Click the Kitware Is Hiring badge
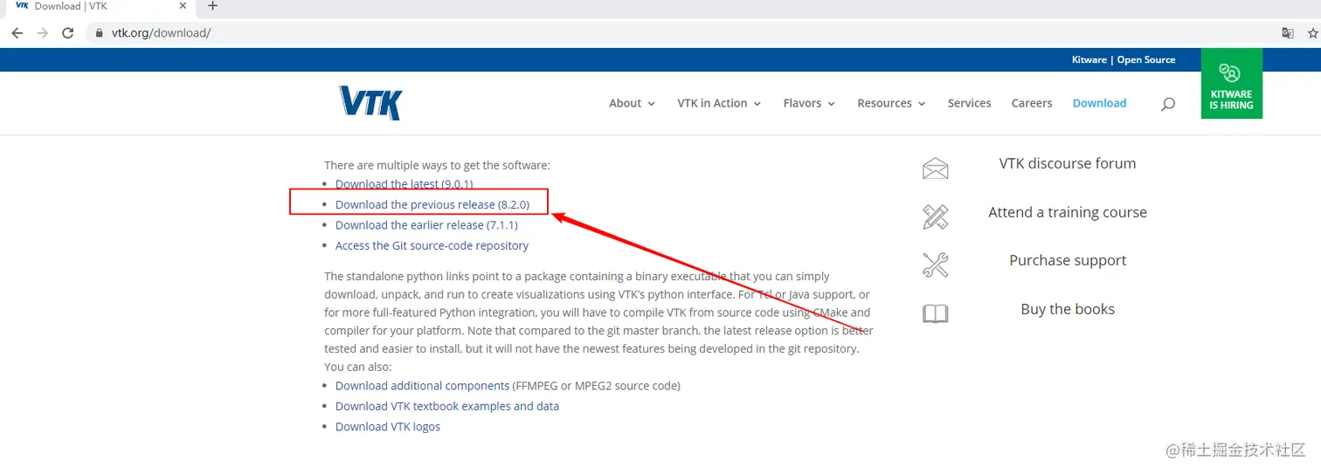Viewport: 1321px width, 474px height. point(1231,84)
